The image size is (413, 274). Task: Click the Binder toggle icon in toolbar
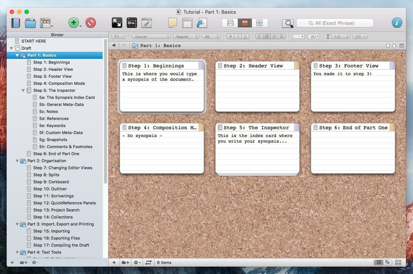tap(16, 23)
